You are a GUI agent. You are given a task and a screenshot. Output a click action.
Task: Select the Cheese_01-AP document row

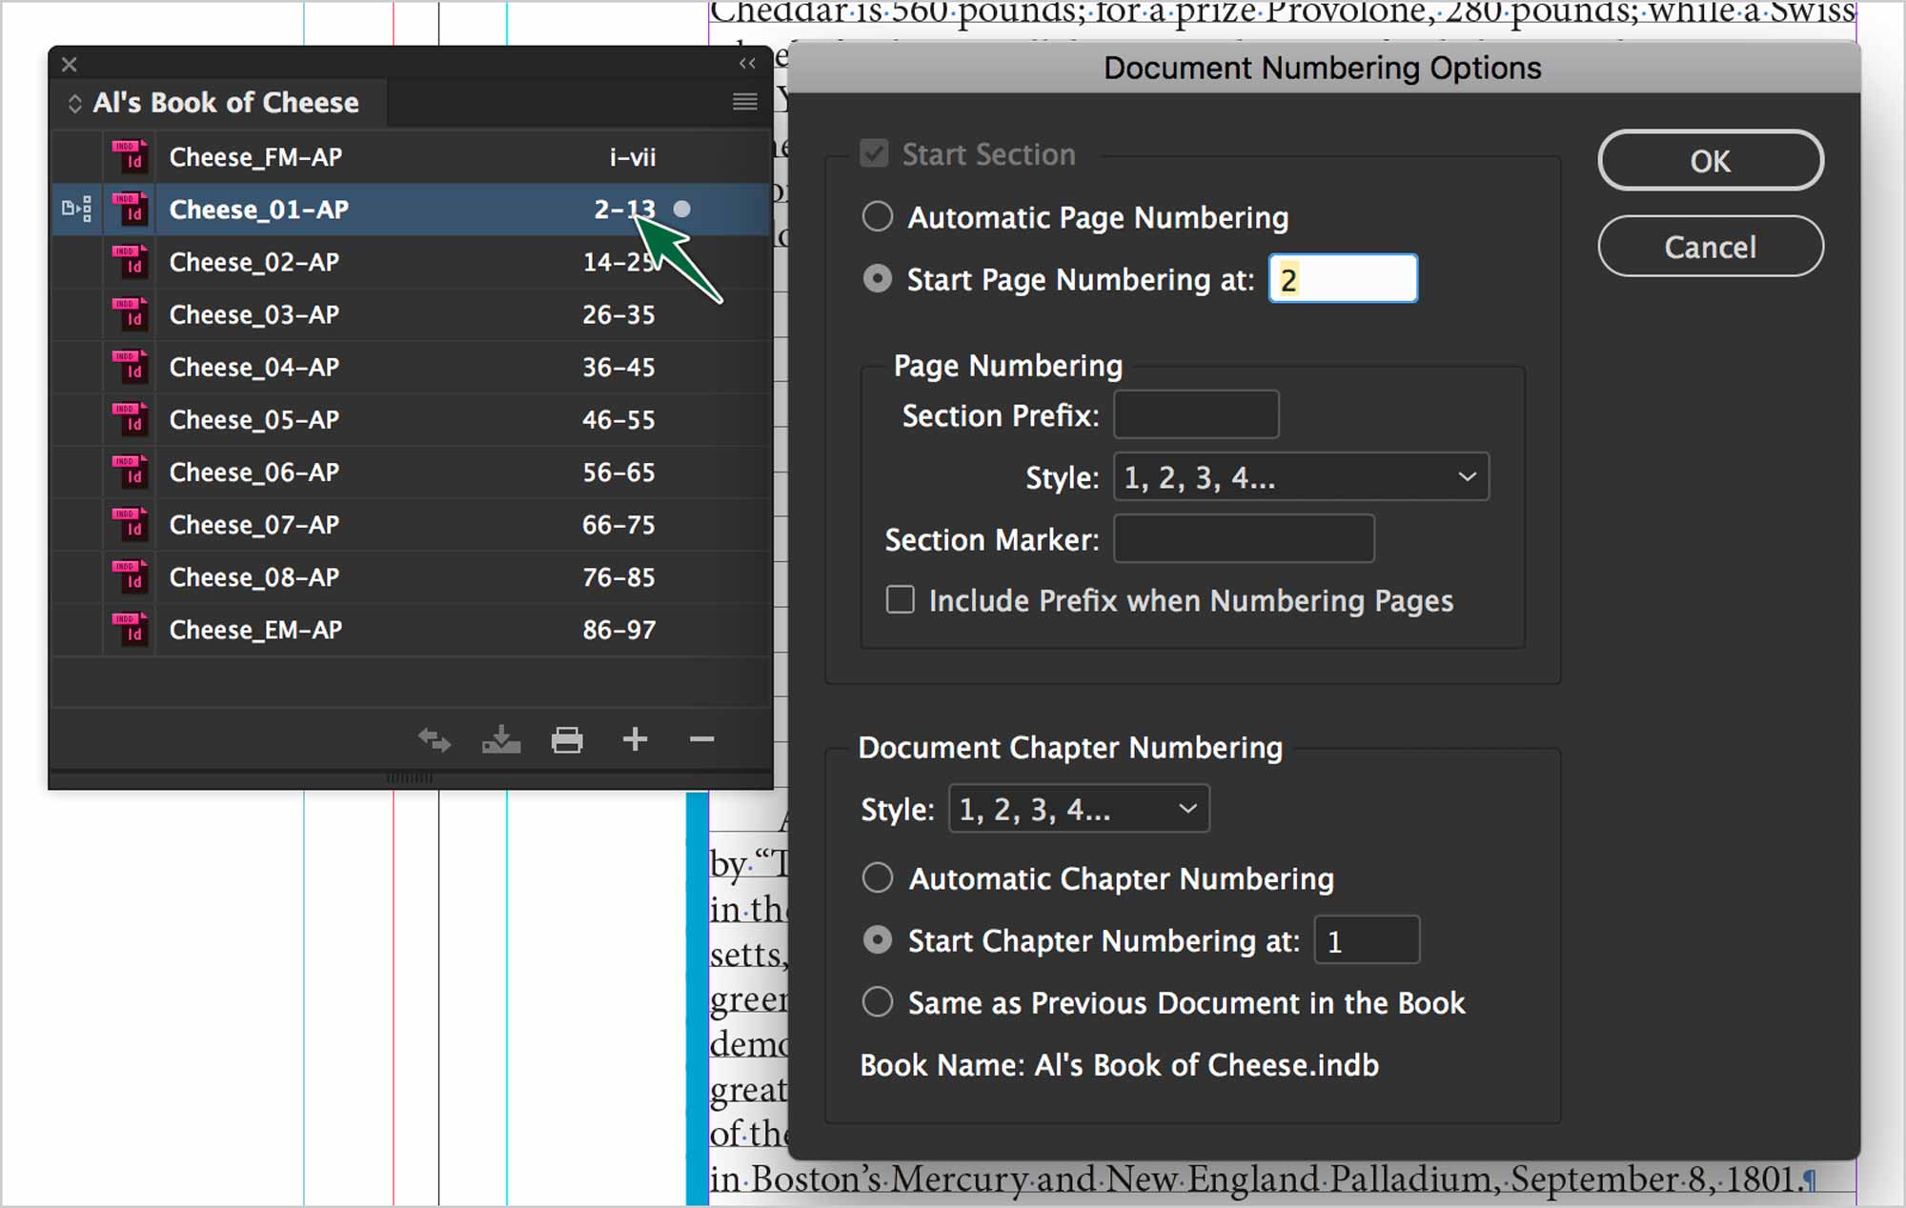(x=410, y=209)
